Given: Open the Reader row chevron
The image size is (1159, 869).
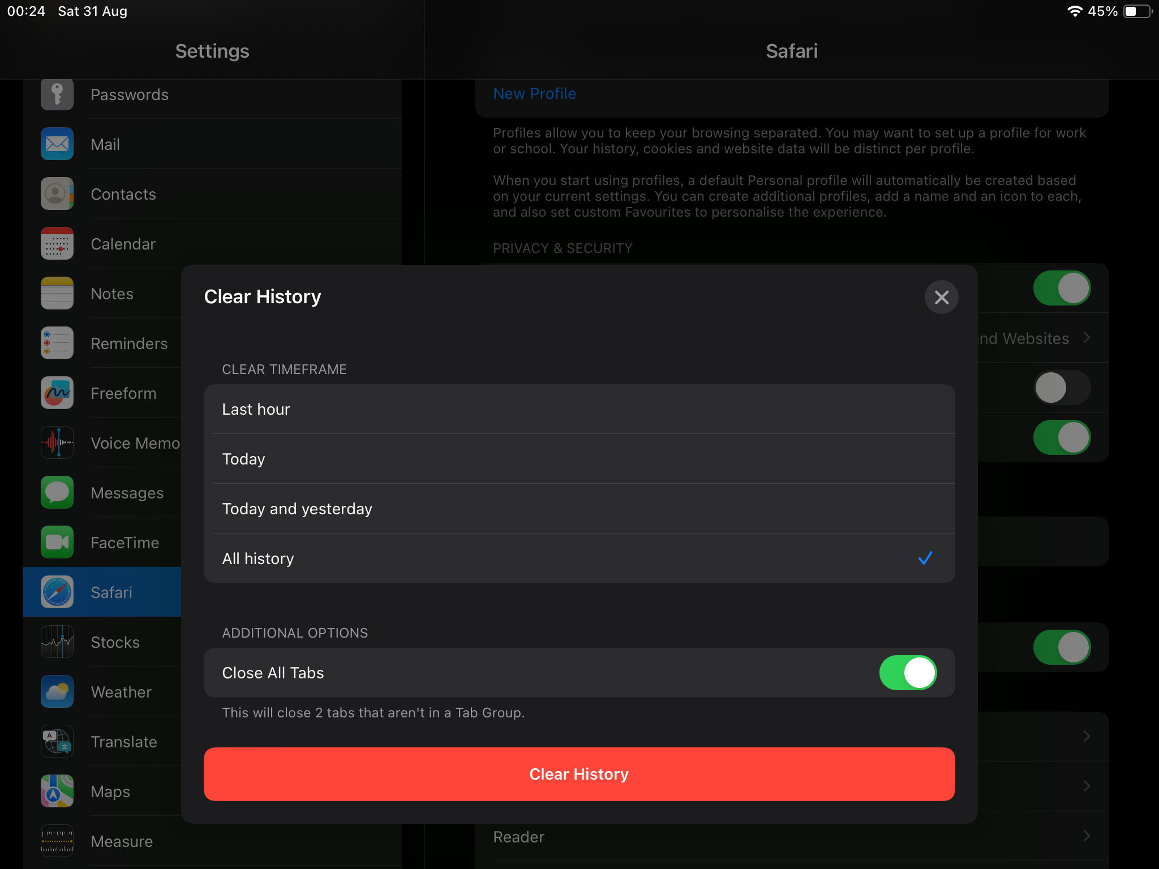Looking at the screenshot, I should tap(1087, 836).
